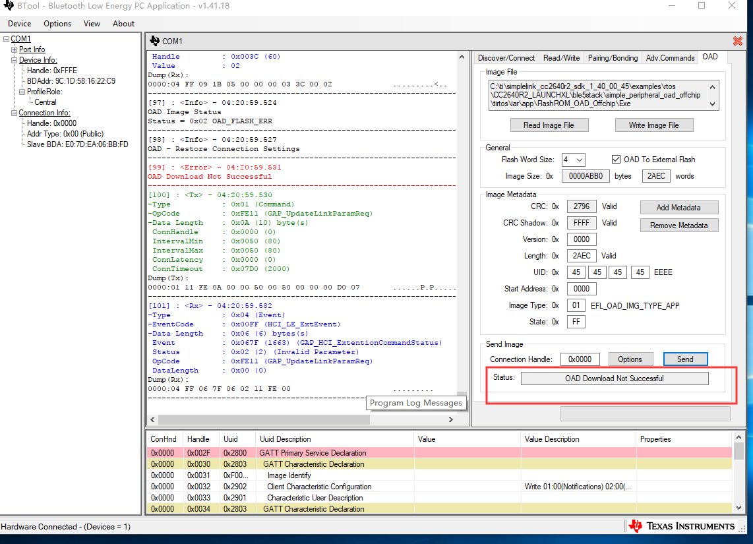Open the Device menu
This screenshot has width=753, height=544.
pos(19,24)
